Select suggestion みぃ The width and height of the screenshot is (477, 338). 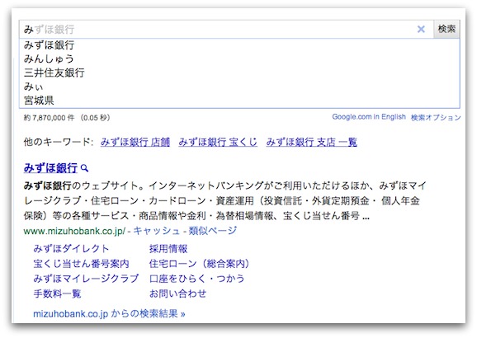click(239, 87)
